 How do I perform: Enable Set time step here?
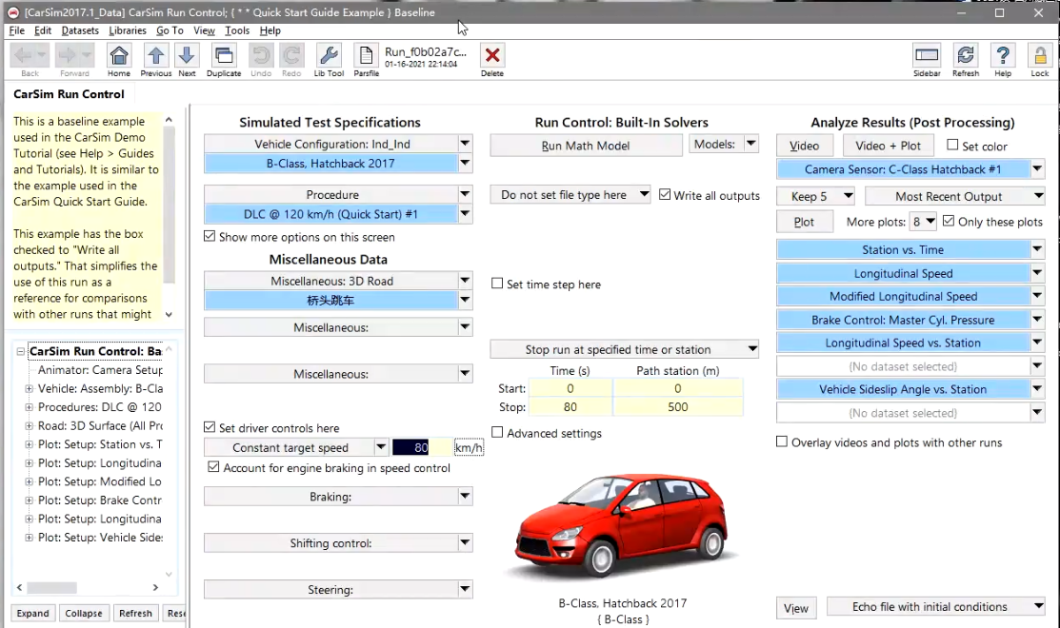[x=497, y=284]
